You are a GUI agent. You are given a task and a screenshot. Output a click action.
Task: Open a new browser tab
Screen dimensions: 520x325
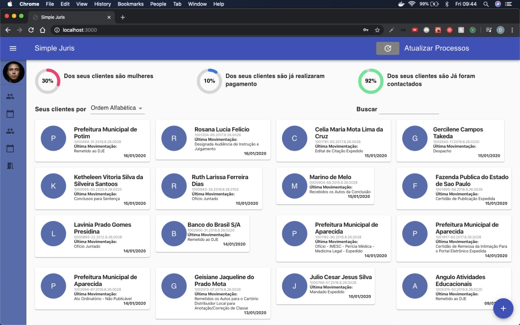[123, 17]
